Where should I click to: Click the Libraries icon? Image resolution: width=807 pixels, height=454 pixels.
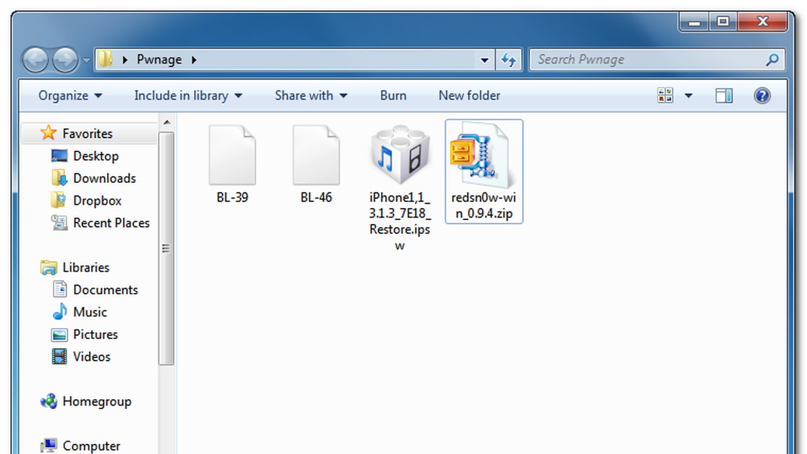(x=49, y=267)
